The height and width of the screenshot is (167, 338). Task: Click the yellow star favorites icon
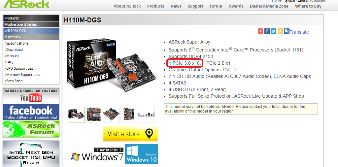coord(280,31)
